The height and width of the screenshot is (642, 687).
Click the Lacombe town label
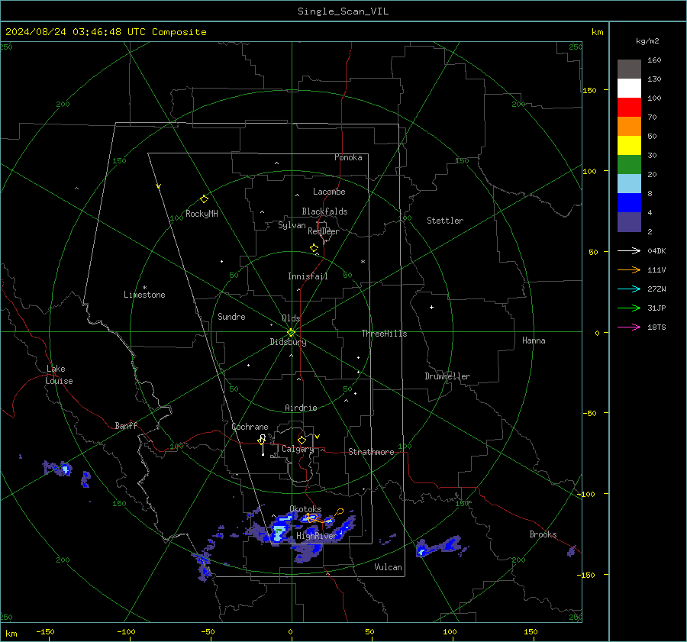(x=329, y=192)
